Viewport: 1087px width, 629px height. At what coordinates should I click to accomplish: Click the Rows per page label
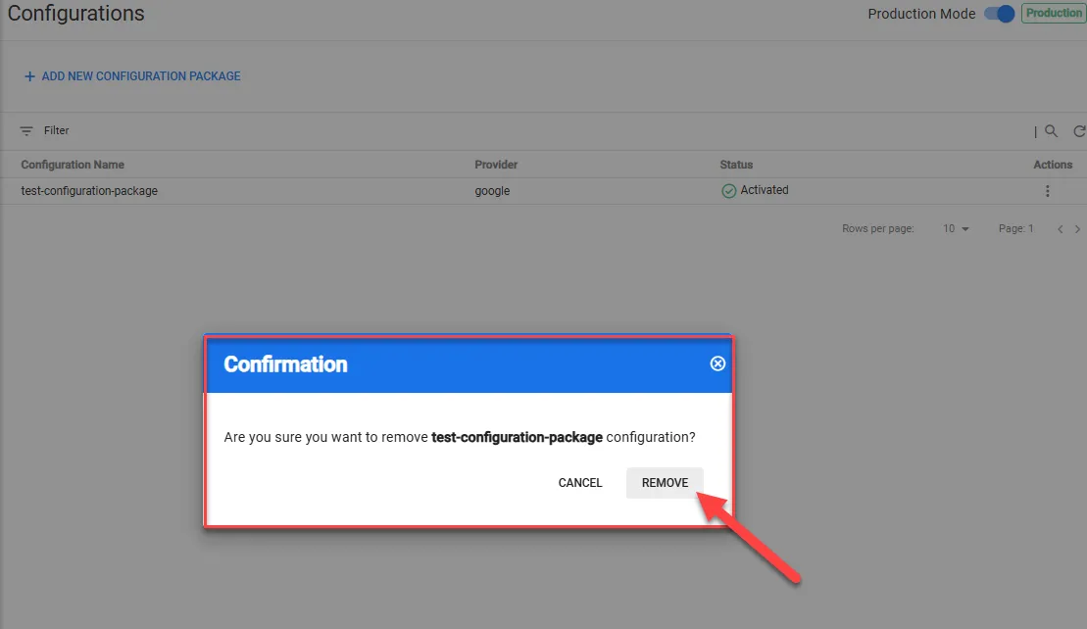(x=878, y=228)
